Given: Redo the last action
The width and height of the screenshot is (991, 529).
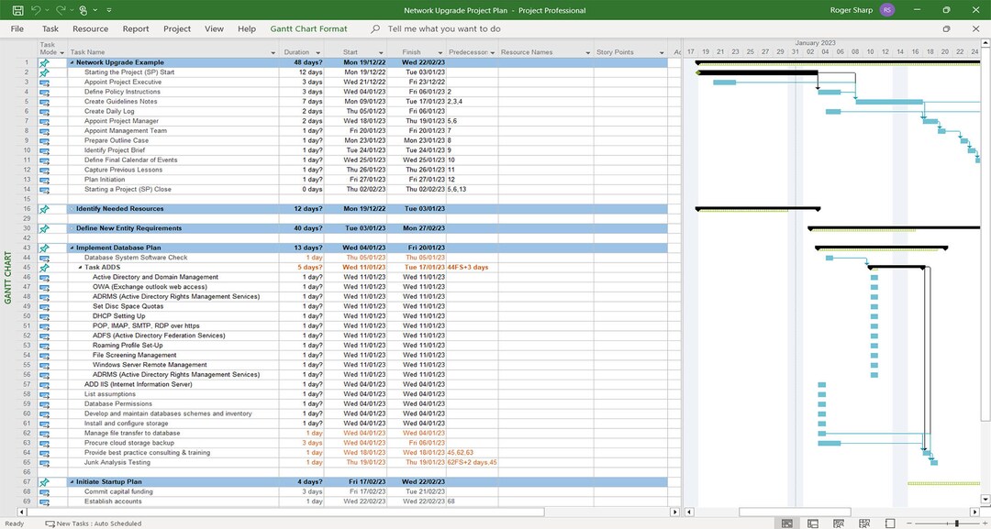Looking at the screenshot, I should coord(61,9).
